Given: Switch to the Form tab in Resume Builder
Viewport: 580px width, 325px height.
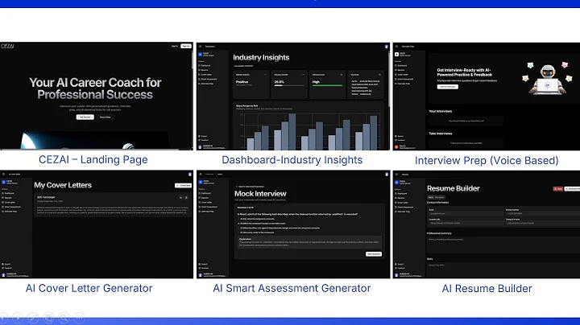Looking at the screenshot, I should pos(430,197).
